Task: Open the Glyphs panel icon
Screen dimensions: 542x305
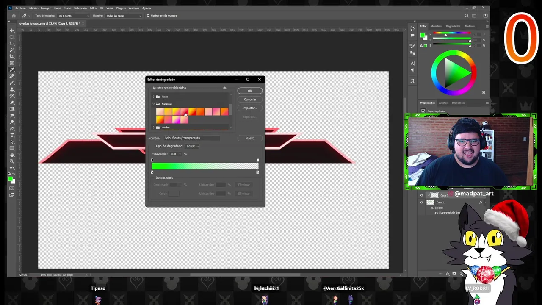Action: [412, 80]
